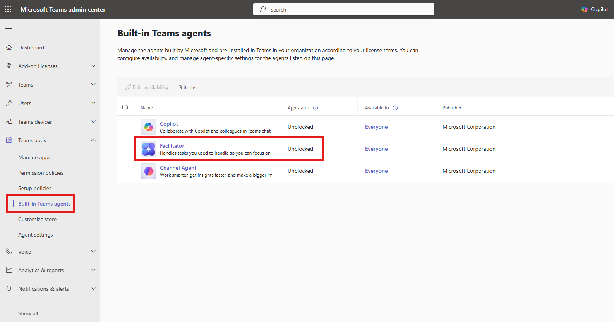Click Unblocked status in Copilot row
614x322 pixels.
pyautogui.click(x=300, y=127)
